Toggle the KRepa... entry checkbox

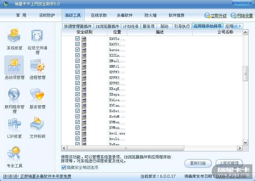77,94
